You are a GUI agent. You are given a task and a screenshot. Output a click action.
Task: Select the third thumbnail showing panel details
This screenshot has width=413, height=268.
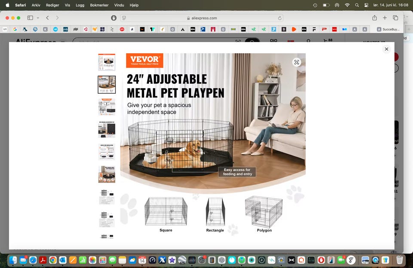(107, 107)
